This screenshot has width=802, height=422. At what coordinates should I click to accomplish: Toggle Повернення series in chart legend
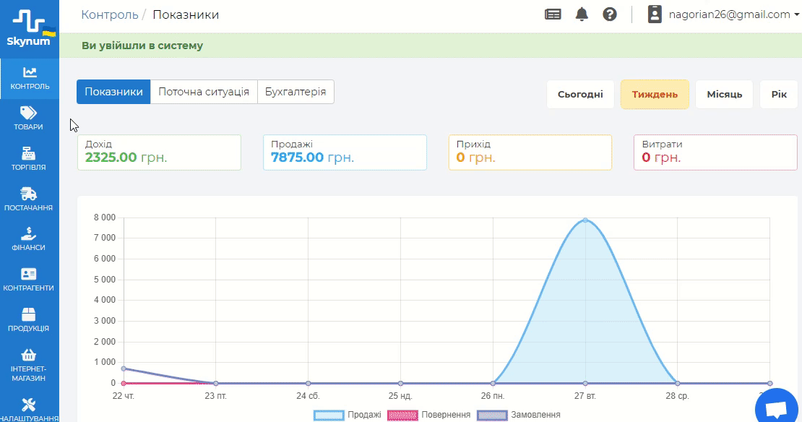[429, 415]
